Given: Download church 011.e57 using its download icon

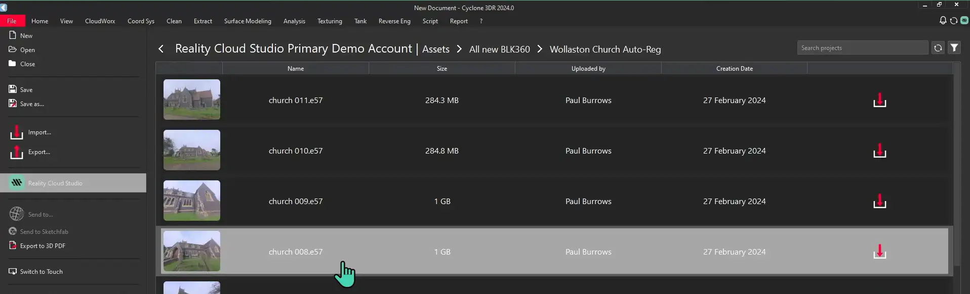Looking at the screenshot, I should (879, 100).
